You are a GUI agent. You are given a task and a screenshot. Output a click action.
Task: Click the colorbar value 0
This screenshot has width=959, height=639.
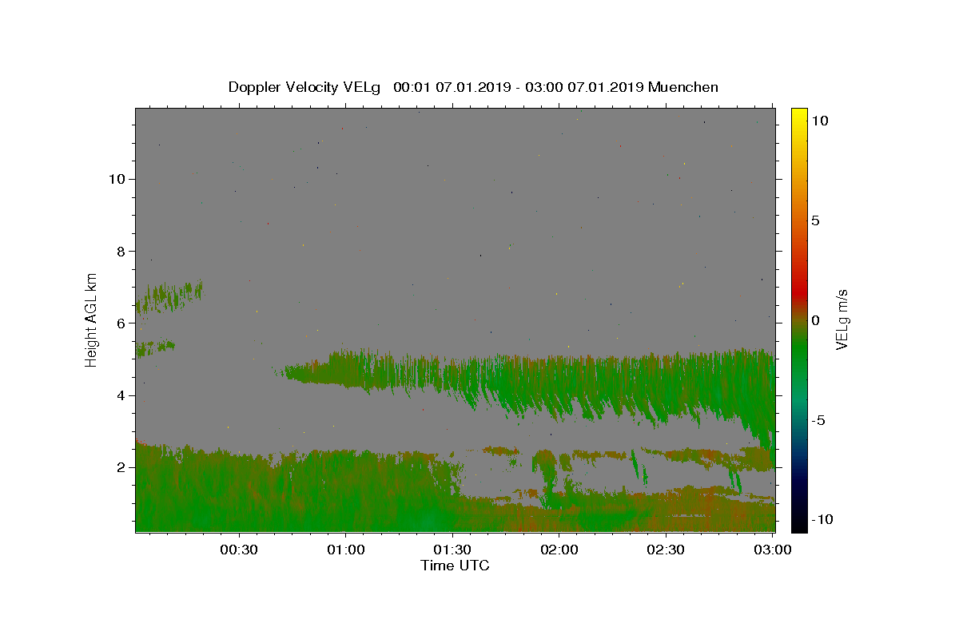click(x=815, y=320)
